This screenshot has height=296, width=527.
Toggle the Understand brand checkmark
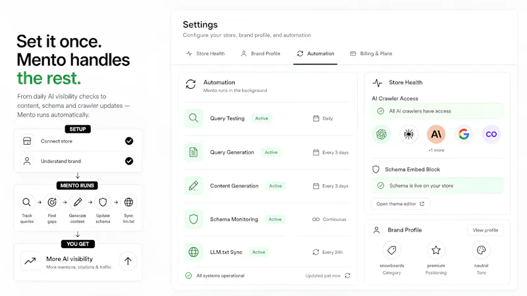coord(129,161)
